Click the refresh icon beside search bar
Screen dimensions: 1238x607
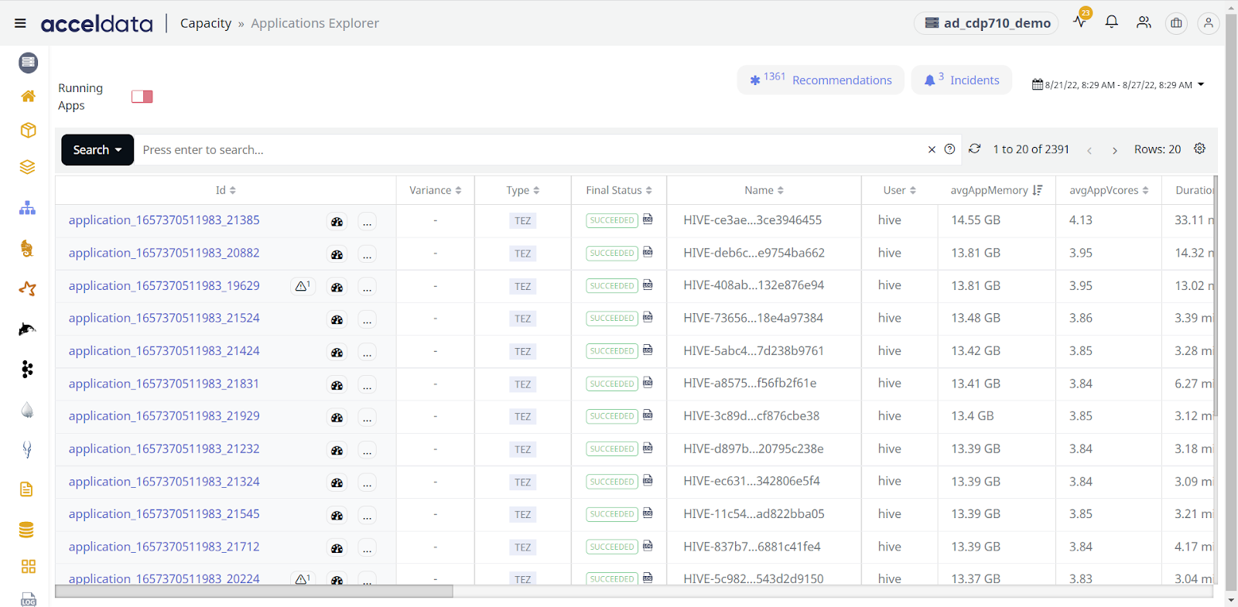(x=975, y=149)
